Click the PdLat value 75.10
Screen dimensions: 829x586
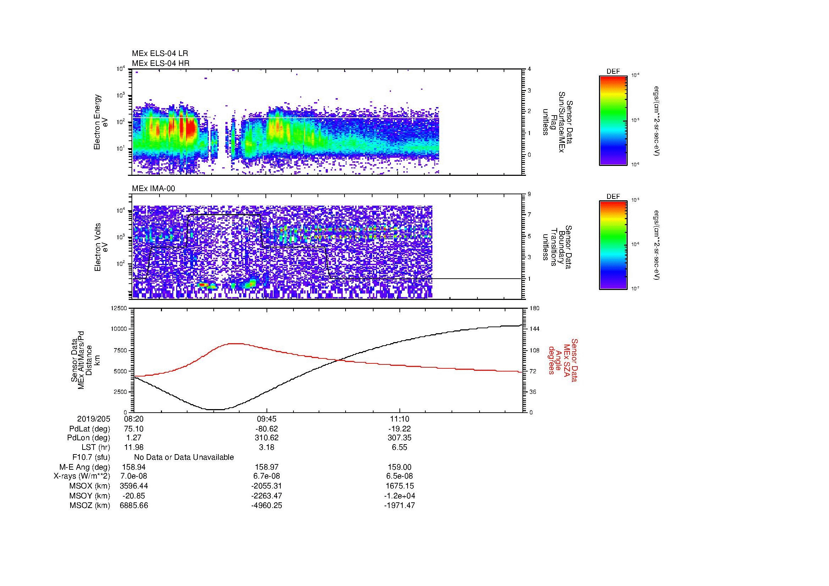pos(134,429)
